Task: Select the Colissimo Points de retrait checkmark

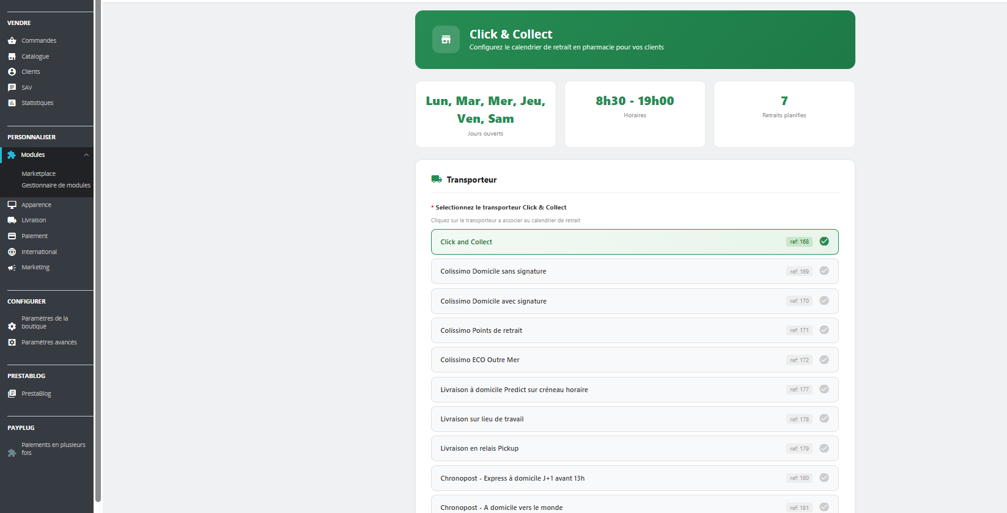Action: (824, 330)
